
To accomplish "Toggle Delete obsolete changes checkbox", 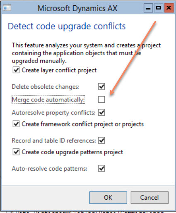I will (101, 87).
